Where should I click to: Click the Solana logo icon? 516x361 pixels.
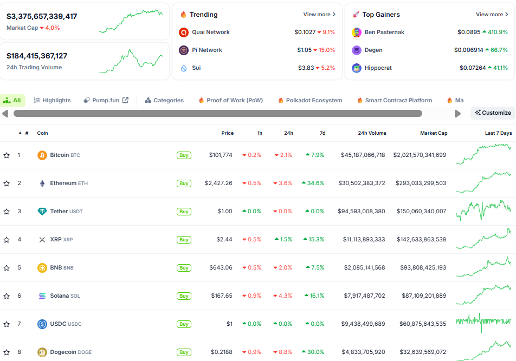tap(42, 296)
